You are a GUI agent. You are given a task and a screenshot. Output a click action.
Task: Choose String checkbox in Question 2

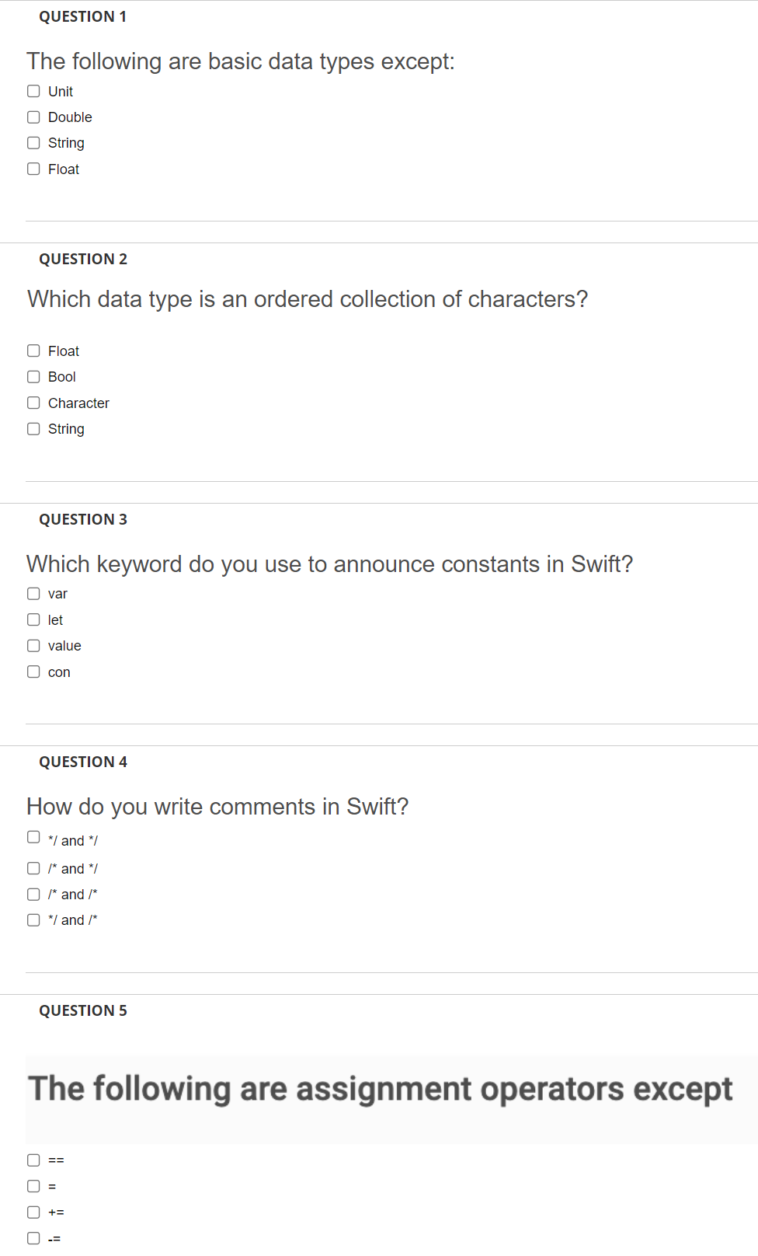pos(33,429)
